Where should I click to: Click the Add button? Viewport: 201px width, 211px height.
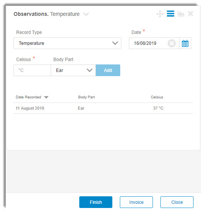click(108, 70)
